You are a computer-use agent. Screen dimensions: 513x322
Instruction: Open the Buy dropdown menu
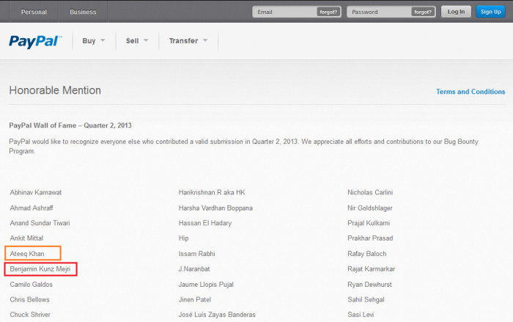point(94,41)
